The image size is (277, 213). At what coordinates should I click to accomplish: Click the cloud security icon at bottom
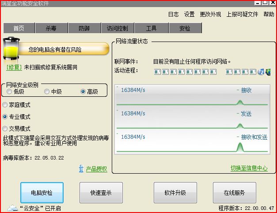[13, 208]
